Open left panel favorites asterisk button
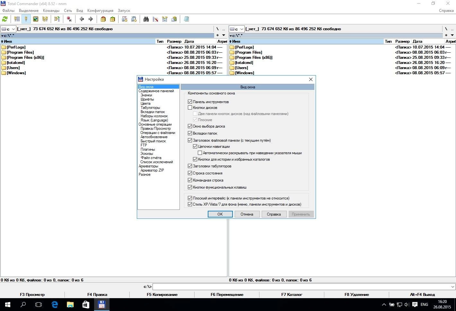This screenshot has width=456, height=311. (x=217, y=35)
